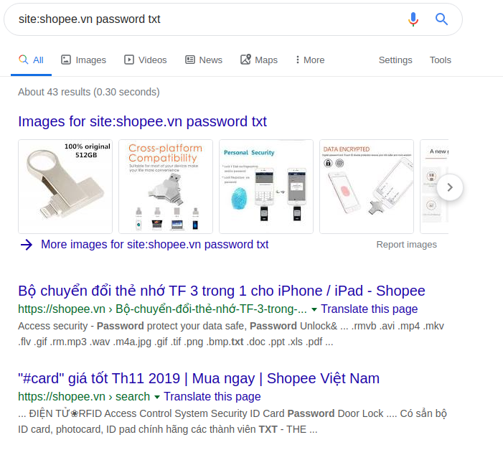Open the 512GB USB flash drive thumbnail
The image size is (503, 450).
(65, 187)
